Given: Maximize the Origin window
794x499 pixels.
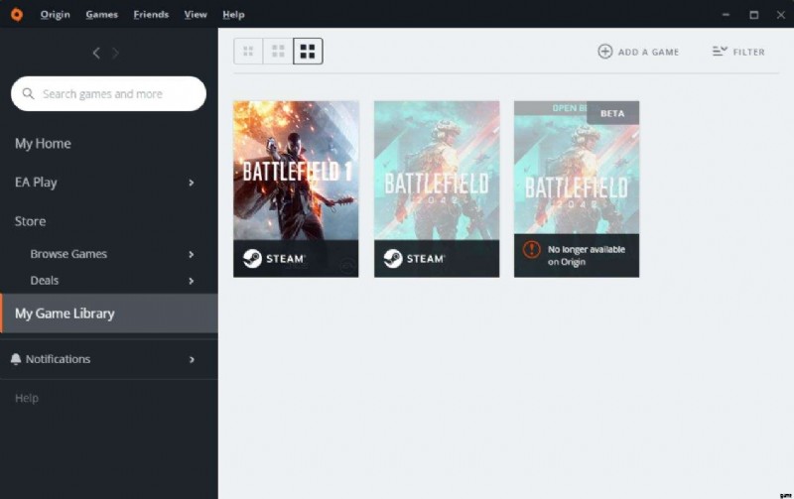Looking at the screenshot, I should click(x=754, y=15).
